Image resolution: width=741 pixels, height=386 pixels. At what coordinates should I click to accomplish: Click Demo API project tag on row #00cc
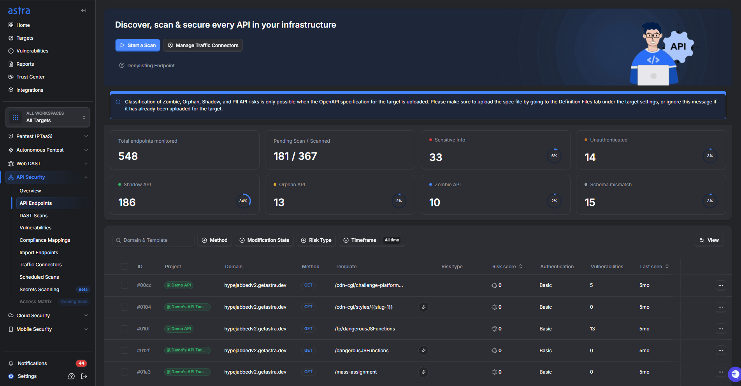[x=179, y=285]
